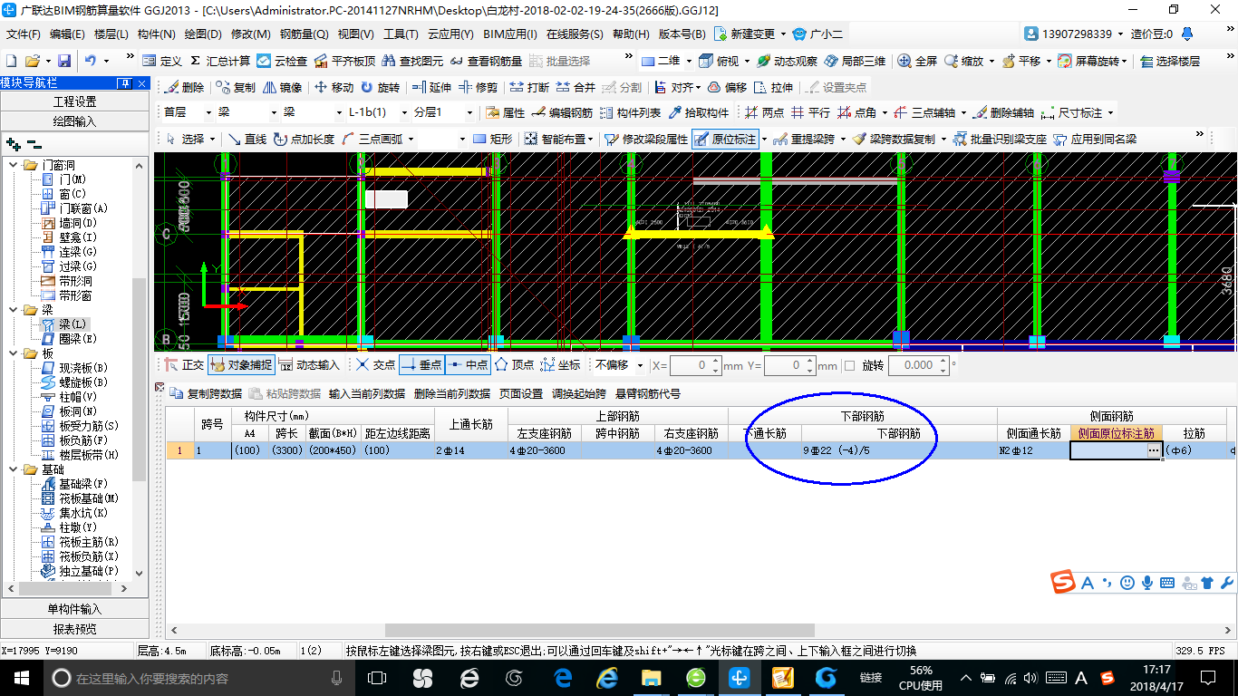Open the 首层 floor dropdown

[x=208, y=112]
